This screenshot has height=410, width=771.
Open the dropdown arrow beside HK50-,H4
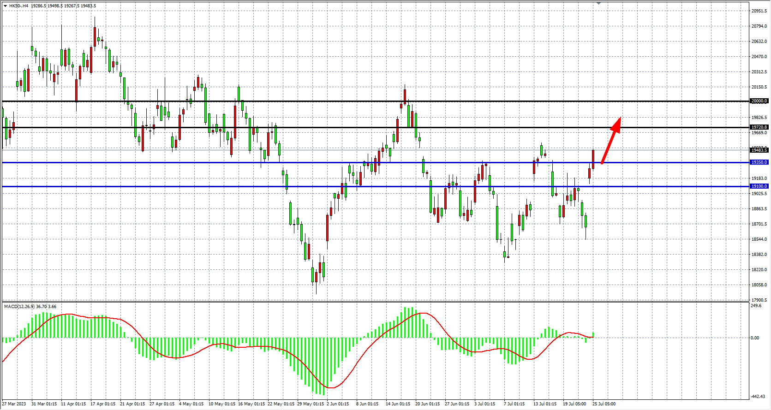tap(5, 6)
